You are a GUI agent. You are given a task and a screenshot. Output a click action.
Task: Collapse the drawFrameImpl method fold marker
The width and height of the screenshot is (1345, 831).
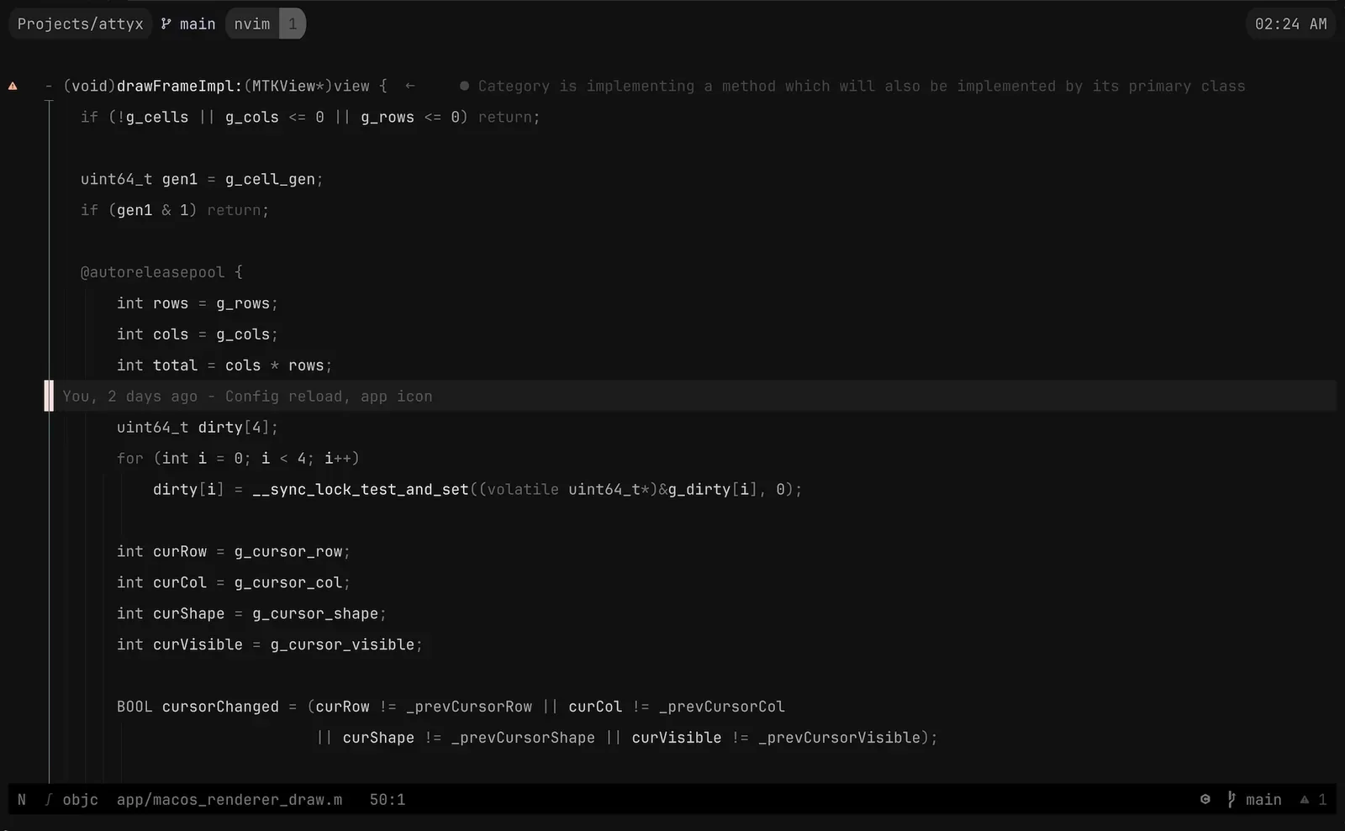point(49,86)
